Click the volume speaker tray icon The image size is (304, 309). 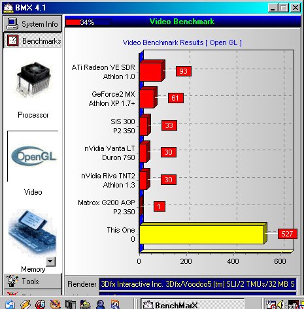coord(280,304)
